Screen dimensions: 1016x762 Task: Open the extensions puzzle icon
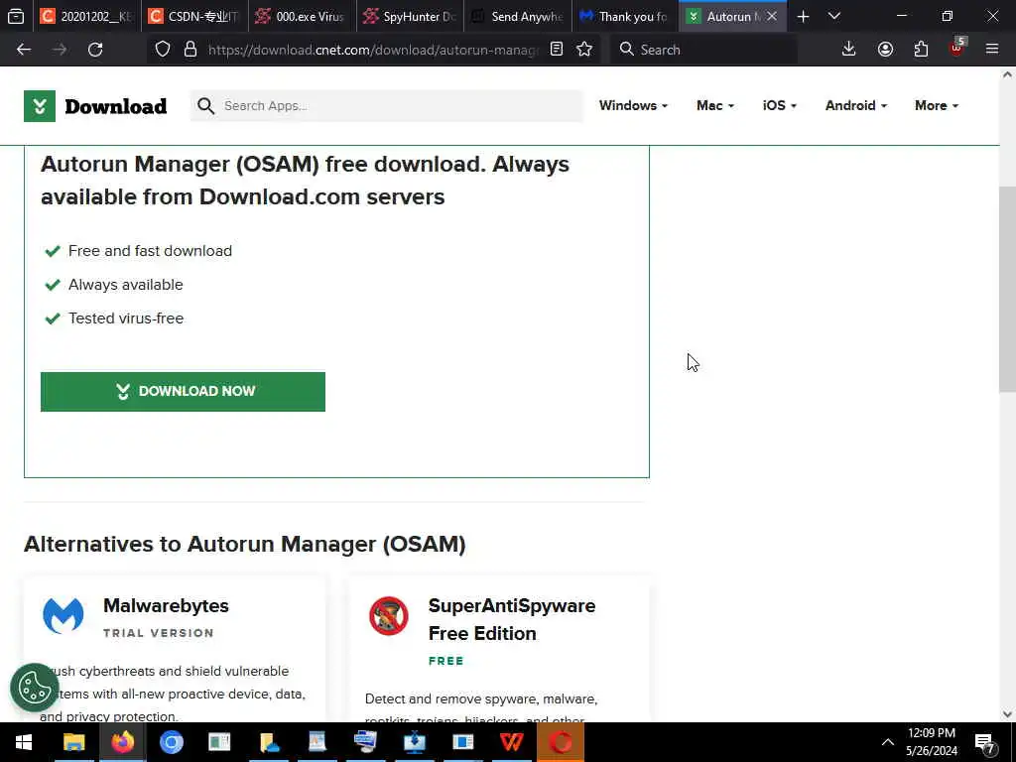click(x=921, y=50)
